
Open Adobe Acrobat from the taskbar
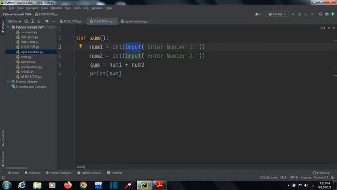point(159,185)
